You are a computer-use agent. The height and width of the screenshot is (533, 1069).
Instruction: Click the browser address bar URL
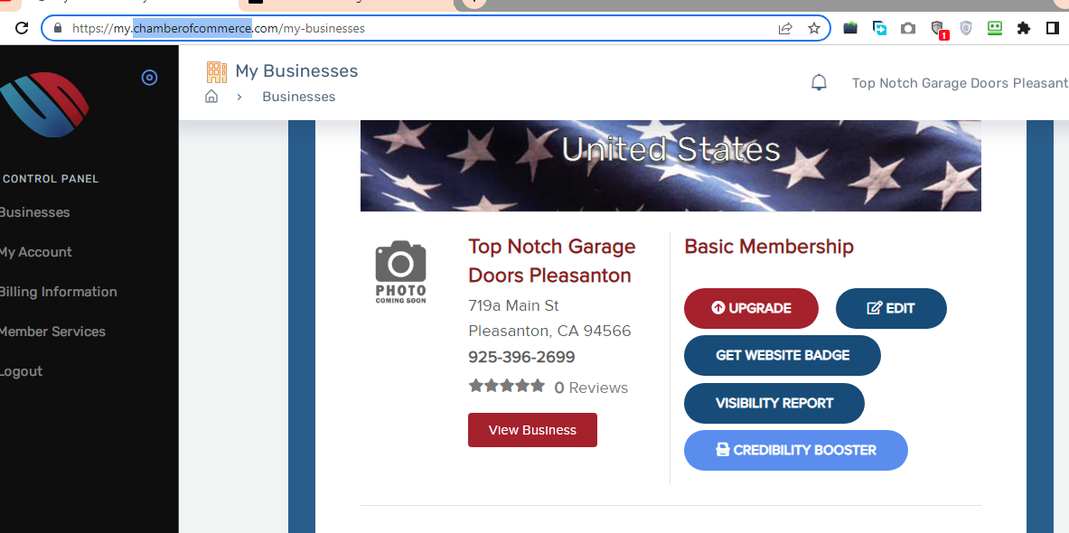coord(218,29)
